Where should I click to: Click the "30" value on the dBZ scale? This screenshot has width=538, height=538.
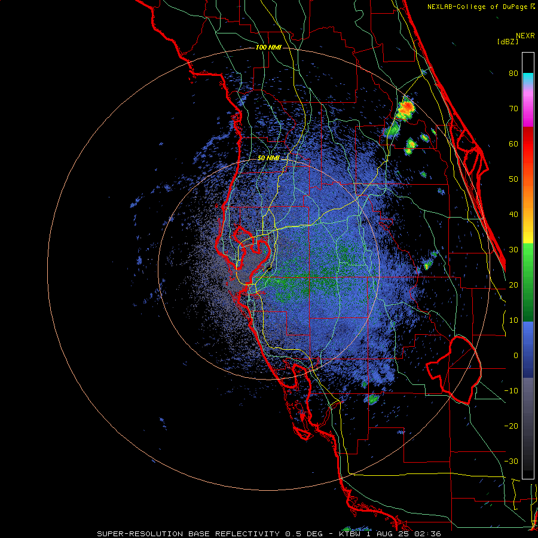(513, 250)
